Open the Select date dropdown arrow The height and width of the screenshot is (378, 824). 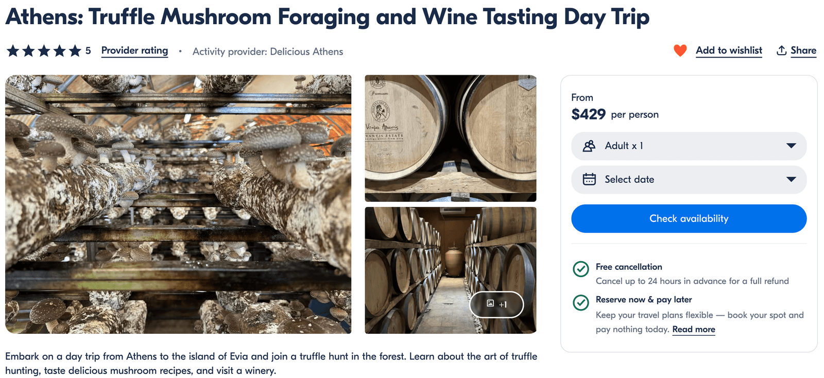pyautogui.click(x=791, y=179)
